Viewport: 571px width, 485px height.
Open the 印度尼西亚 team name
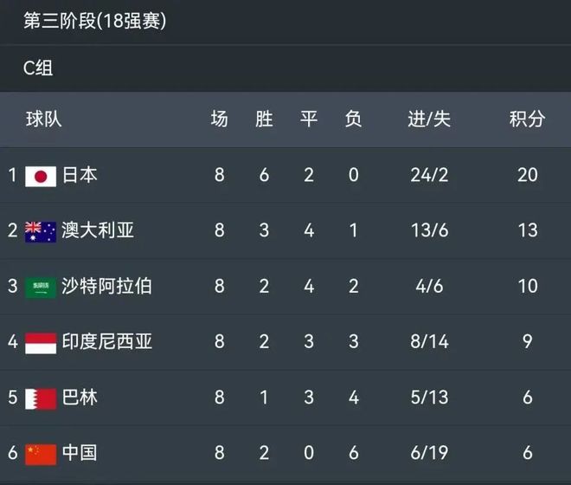click(106, 342)
